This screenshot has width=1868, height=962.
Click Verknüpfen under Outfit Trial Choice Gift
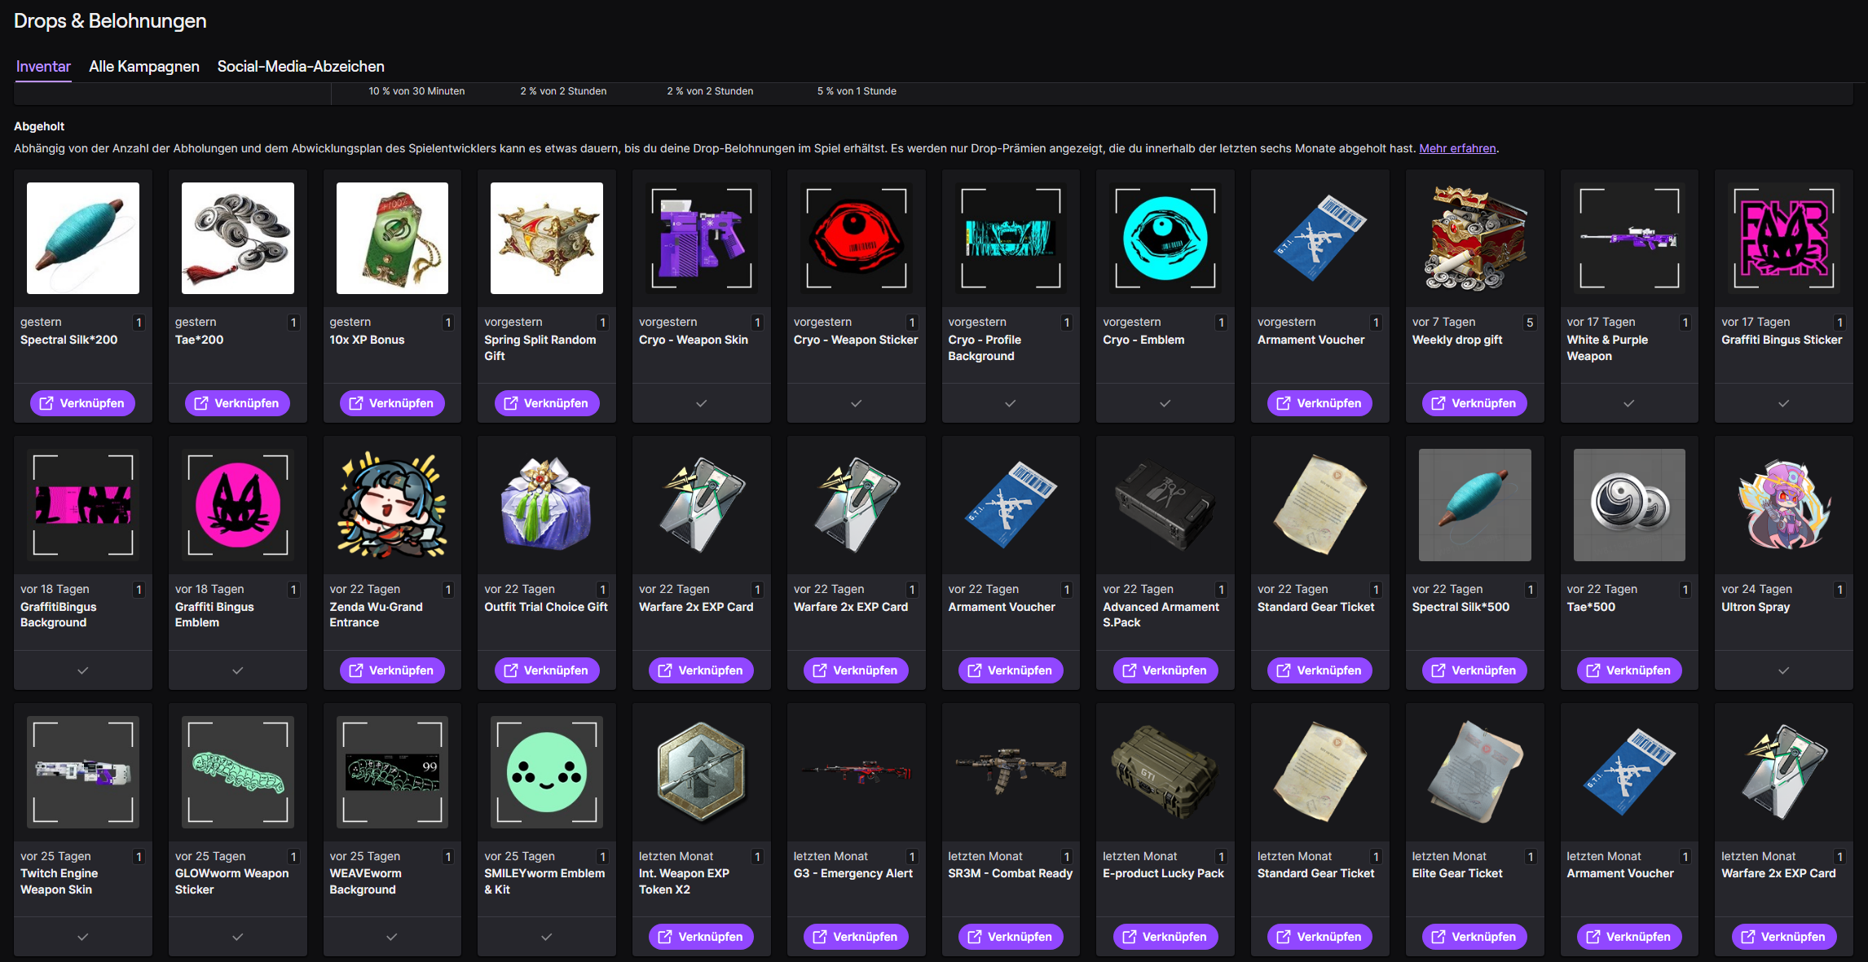[x=546, y=670]
